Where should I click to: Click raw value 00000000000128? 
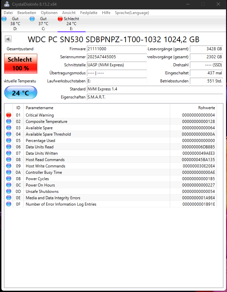click(x=198, y=122)
